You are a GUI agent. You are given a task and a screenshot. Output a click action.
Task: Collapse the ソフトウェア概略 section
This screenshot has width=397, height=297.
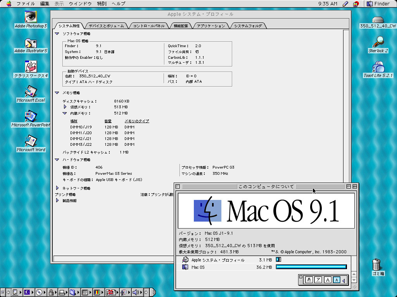coord(57,34)
